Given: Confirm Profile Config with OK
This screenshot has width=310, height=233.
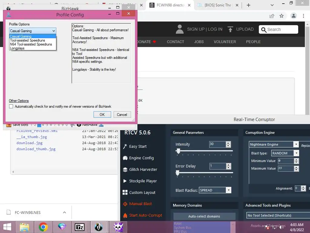Looking at the screenshot, I should coord(102,114).
